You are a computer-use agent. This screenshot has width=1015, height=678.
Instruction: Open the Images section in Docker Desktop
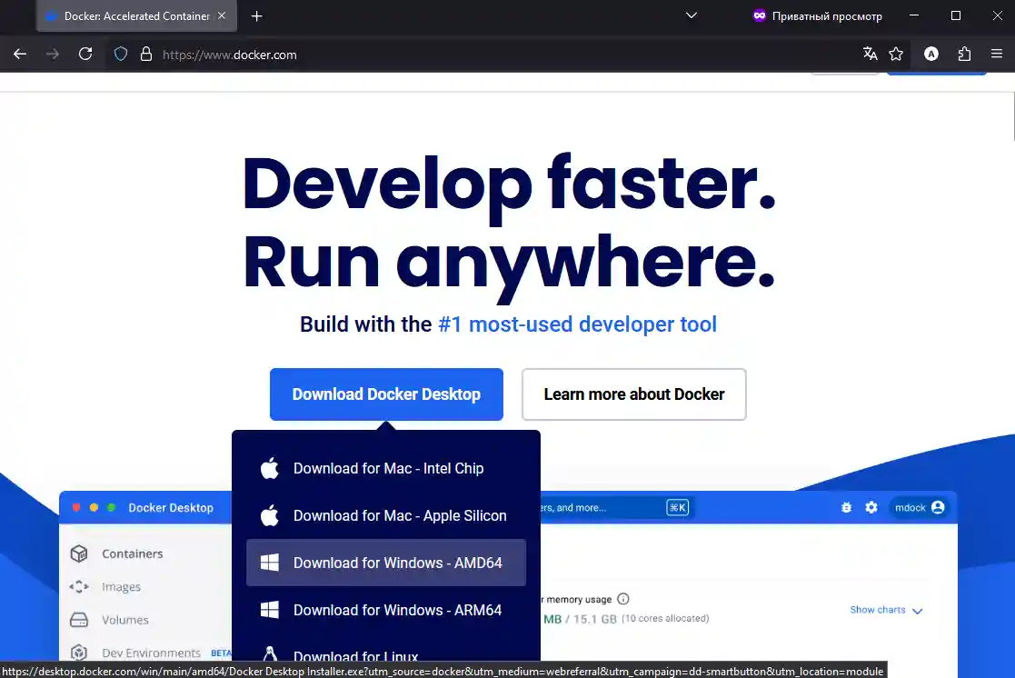coord(119,586)
